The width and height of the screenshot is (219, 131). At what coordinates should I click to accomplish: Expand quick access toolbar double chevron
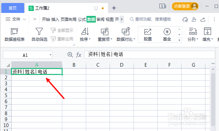pyautogui.click(x=35, y=19)
